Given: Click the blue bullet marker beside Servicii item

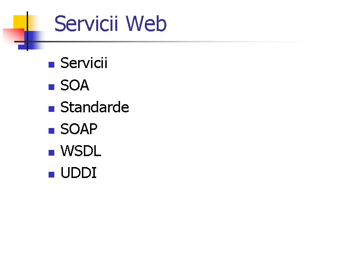Looking at the screenshot, I should tap(51, 65).
